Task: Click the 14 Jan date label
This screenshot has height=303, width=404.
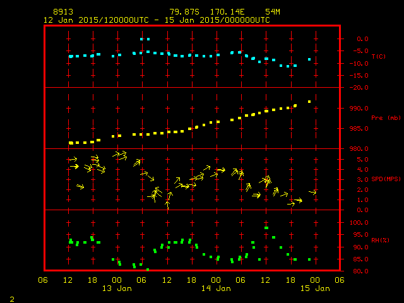Action: (x=216, y=288)
